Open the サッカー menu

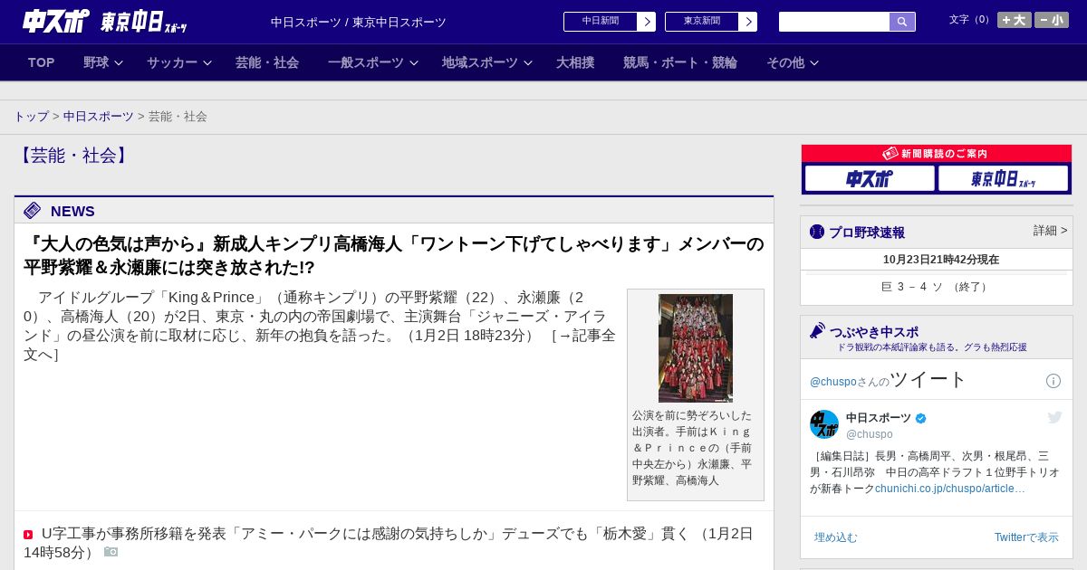pos(172,62)
